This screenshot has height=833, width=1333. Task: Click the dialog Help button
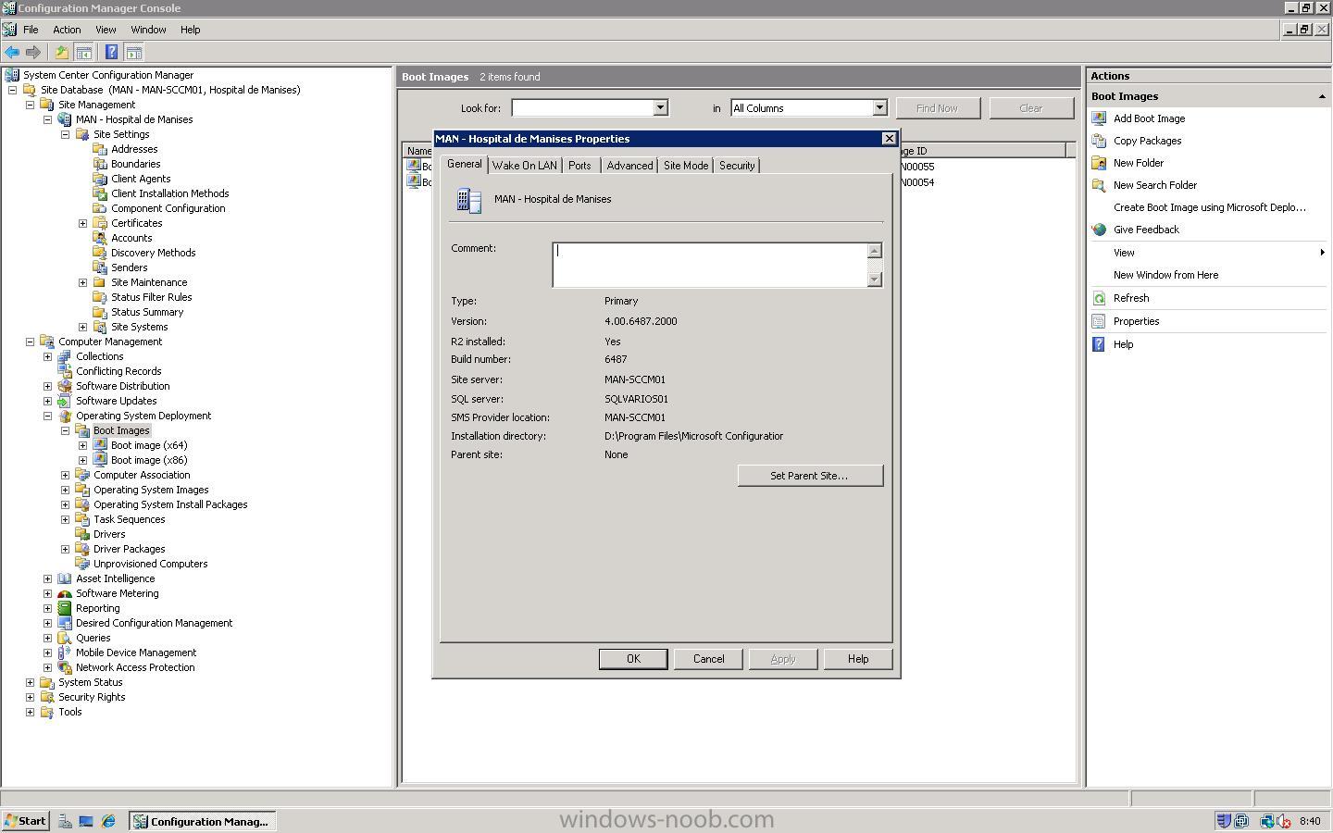point(858,659)
